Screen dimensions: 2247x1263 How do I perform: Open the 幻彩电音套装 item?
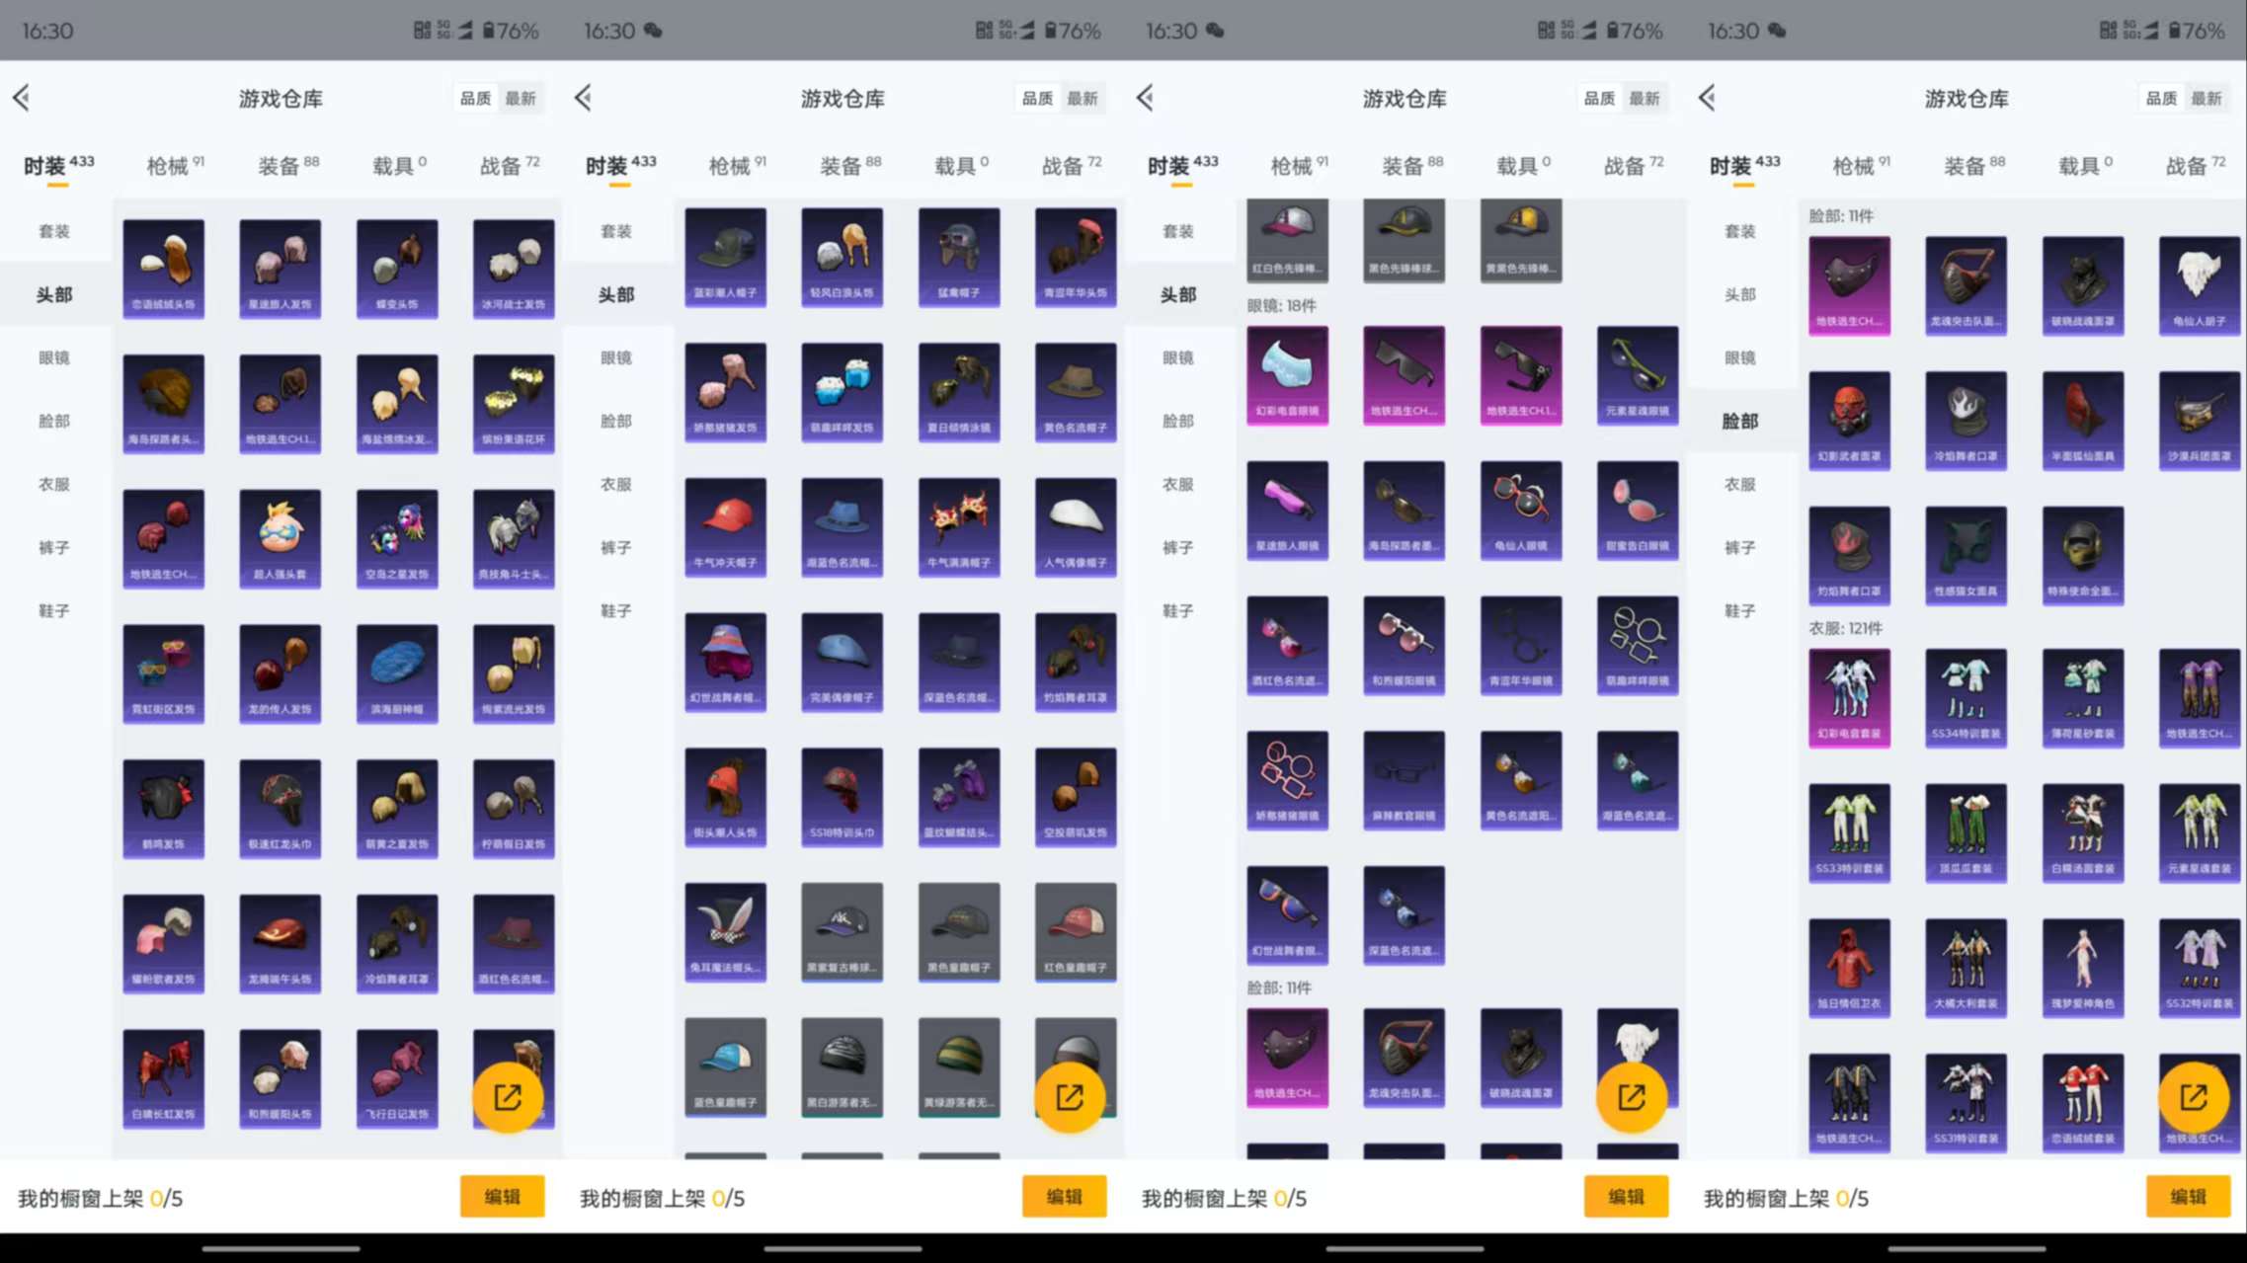coord(1849,698)
